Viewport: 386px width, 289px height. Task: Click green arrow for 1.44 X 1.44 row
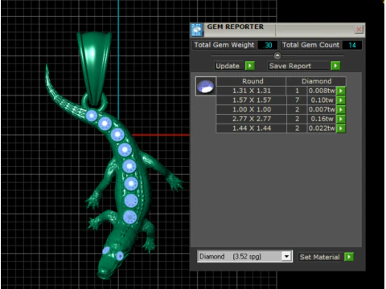pos(341,128)
